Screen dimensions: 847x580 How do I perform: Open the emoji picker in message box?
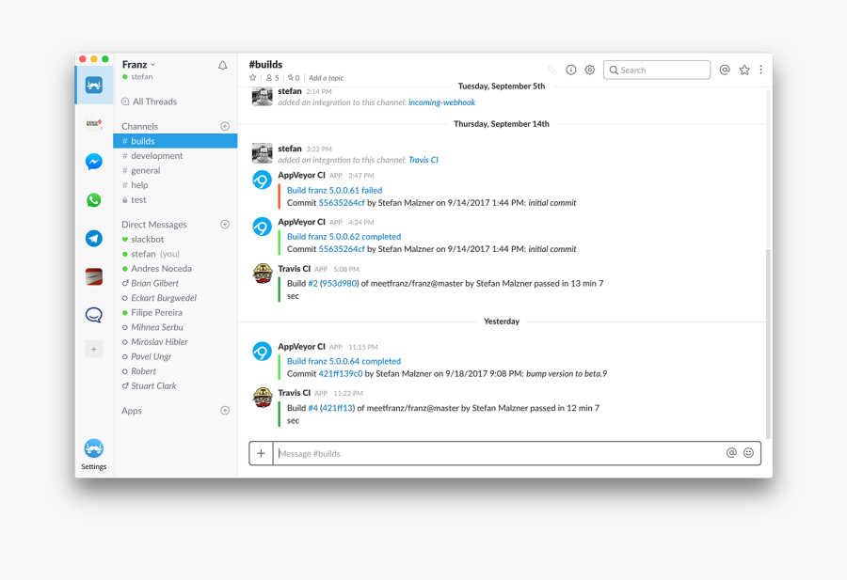click(749, 453)
